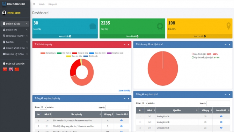Open the Báo cáo menu
The image size is (234, 132).
(15, 42)
